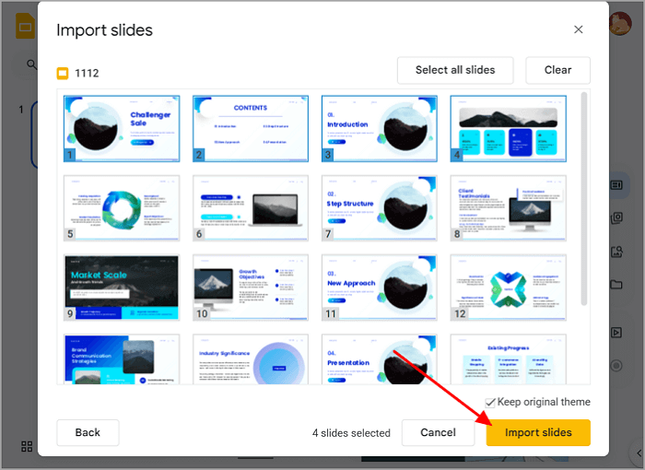Go Back to file selection
The width and height of the screenshot is (645, 470).
point(88,432)
